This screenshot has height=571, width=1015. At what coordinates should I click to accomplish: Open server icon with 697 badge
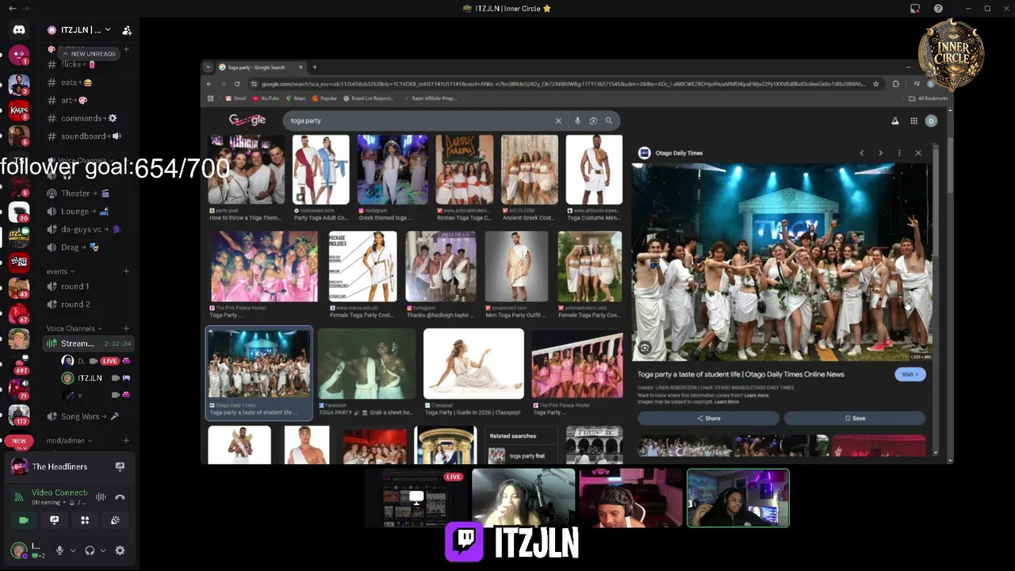19,364
